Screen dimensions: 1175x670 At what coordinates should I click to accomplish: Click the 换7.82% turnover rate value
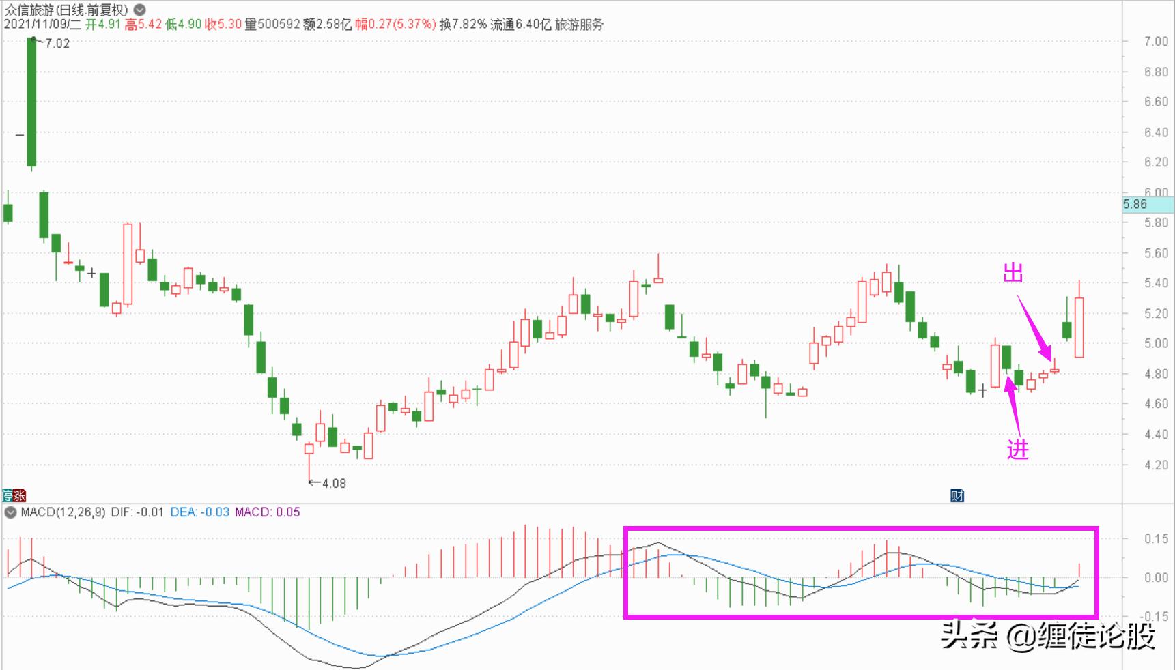(463, 25)
